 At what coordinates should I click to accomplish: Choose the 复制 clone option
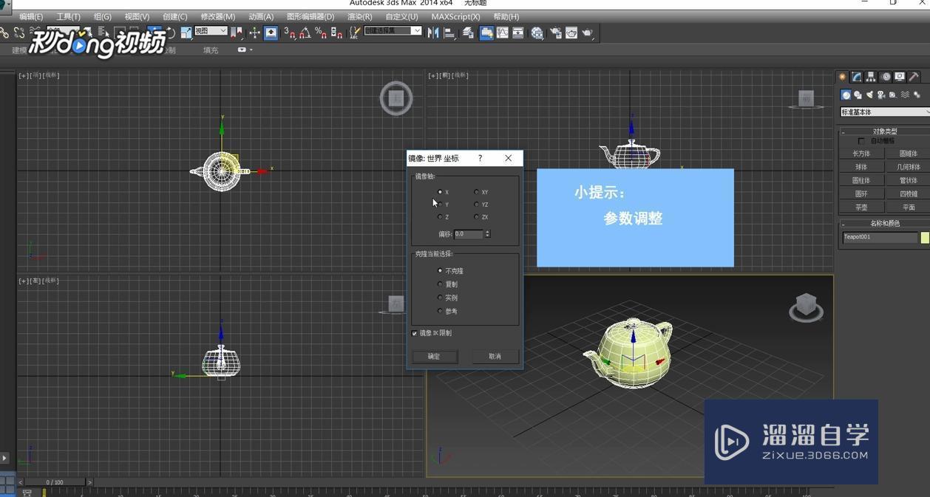tap(440, 284)
